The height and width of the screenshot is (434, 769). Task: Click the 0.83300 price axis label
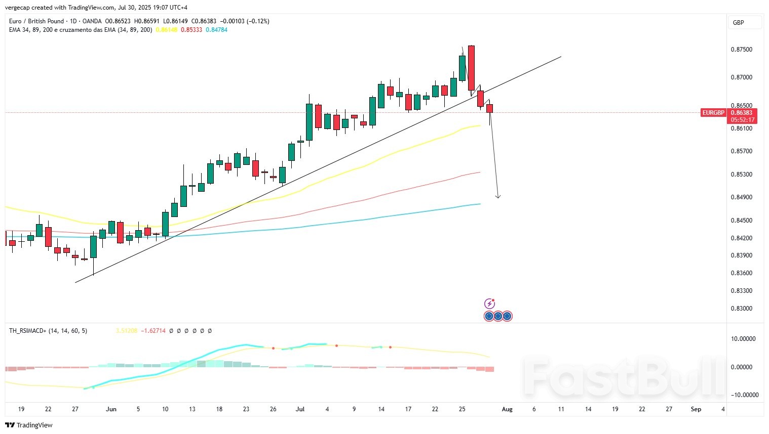pos(741,291)
